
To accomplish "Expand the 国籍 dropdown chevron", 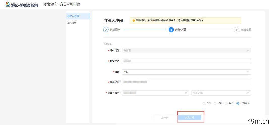I will tap(248, 72).
